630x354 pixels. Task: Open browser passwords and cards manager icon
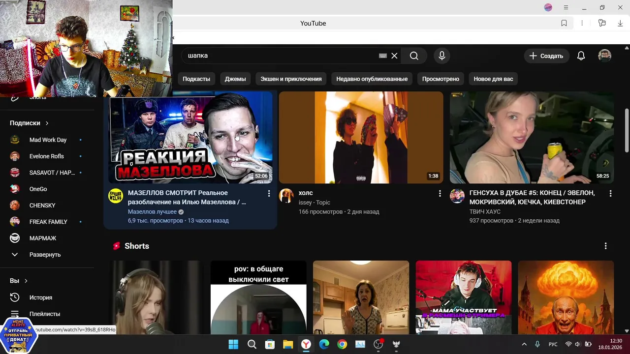pos(602,23)
